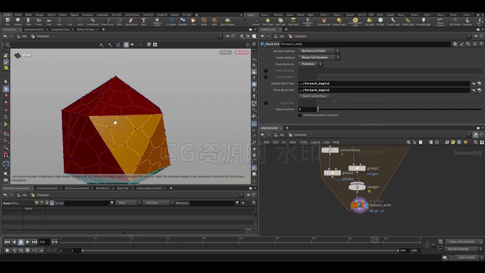This screenshot has height=273, width=485.
Task: Select the Sphere shelf tool
Action: click(18, 22)
